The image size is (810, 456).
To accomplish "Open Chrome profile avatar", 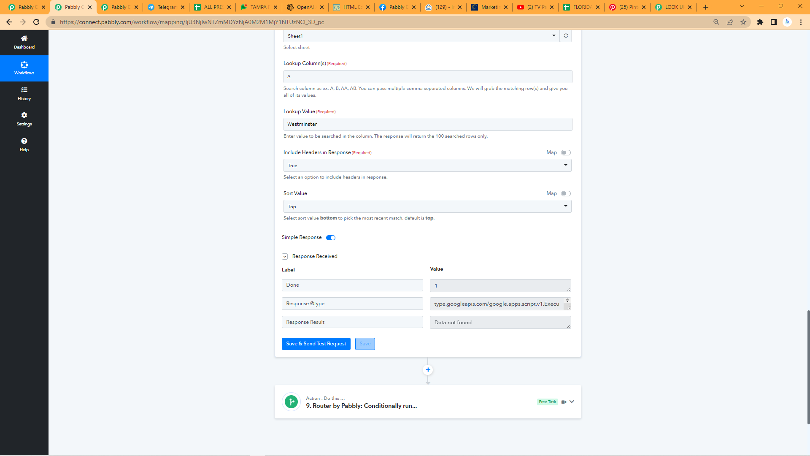I will point(787,22).
